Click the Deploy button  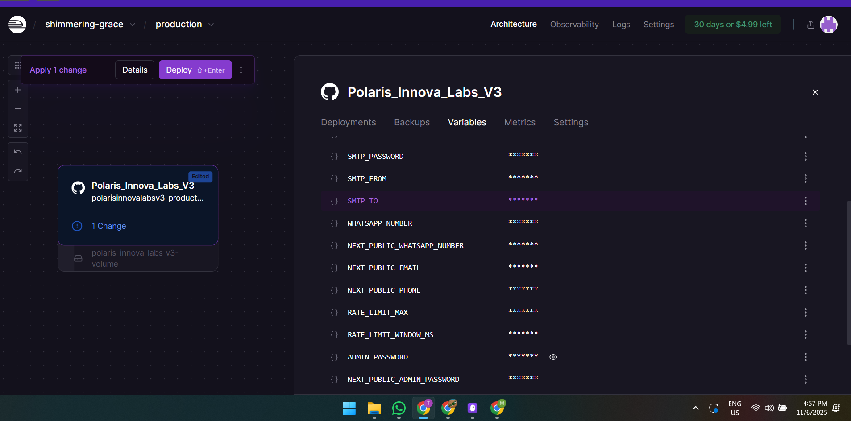pos(195,70)
